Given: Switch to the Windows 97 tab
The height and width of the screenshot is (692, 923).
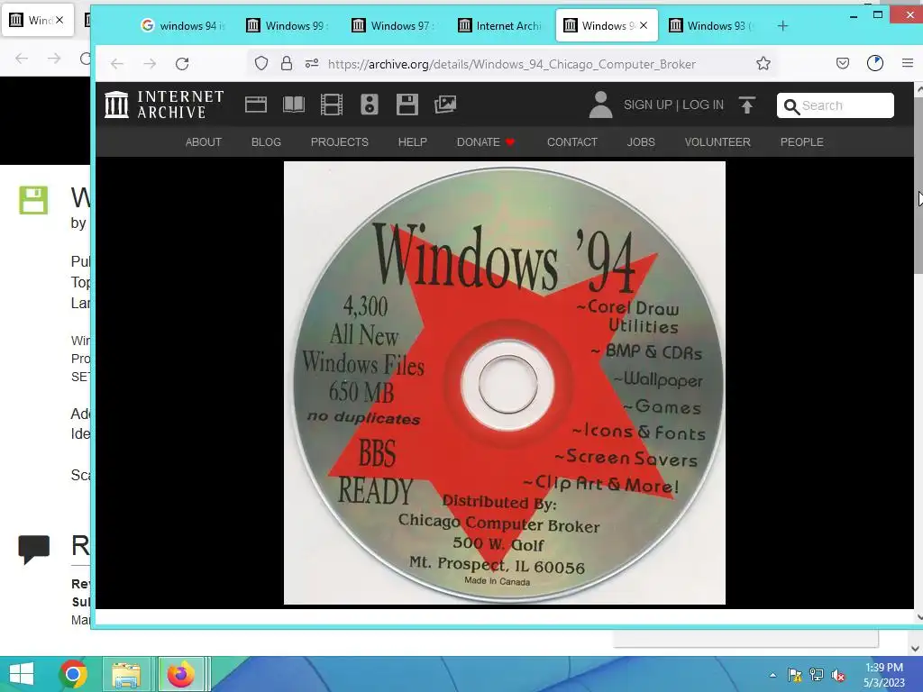Looking at the screenshot, I should [393, 26].
